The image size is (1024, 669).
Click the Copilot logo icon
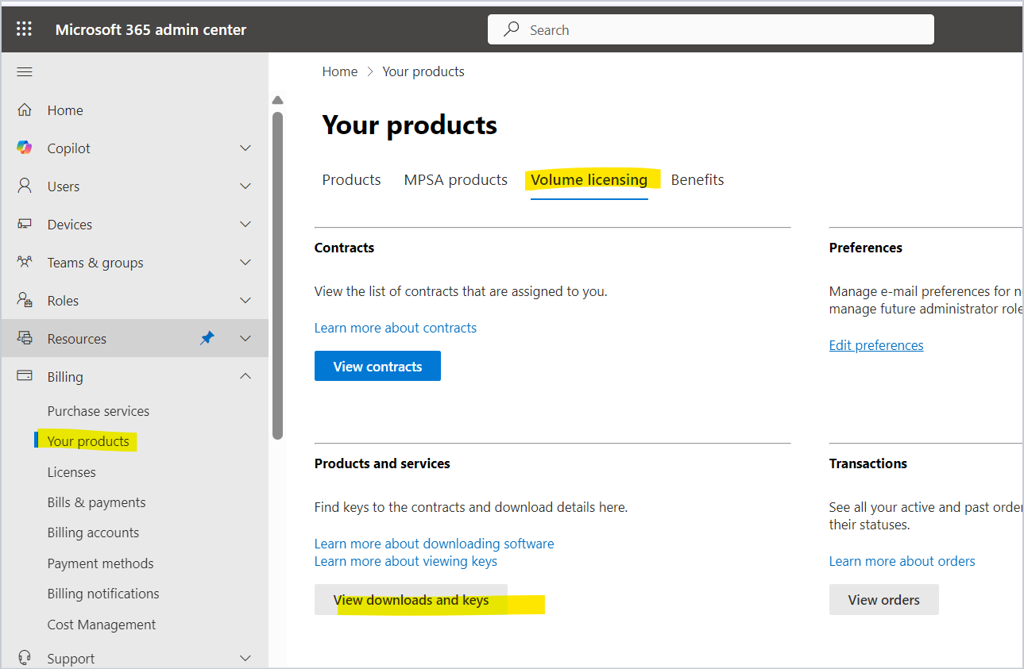coord(25,148)
